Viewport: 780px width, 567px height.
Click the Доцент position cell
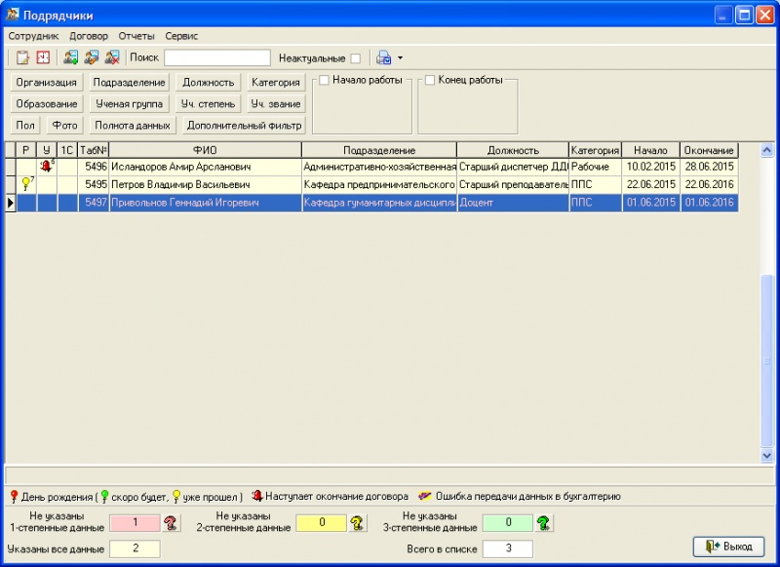pos(513,203)
